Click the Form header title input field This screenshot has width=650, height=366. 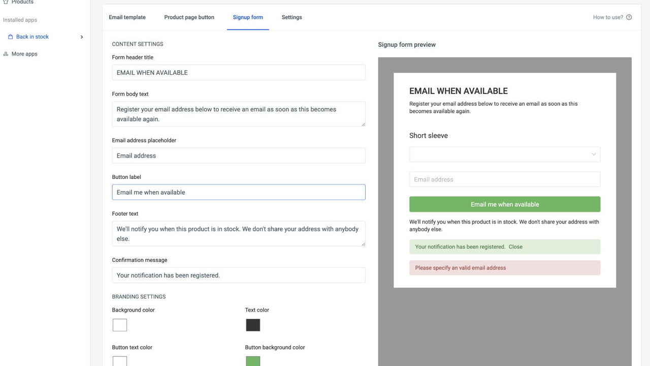coord(239,72)
